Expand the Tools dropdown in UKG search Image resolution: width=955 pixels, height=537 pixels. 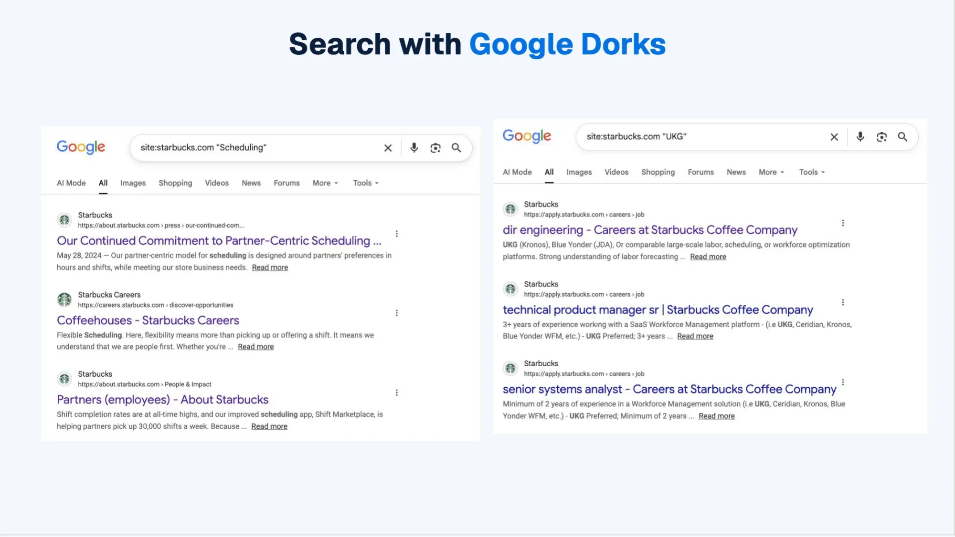[812, 172]
